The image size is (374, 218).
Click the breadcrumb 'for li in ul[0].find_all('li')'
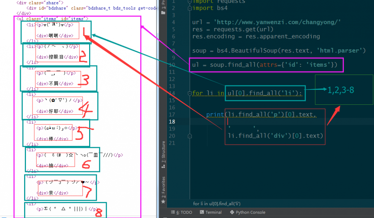pyautogui.click(x=217, y=203)
